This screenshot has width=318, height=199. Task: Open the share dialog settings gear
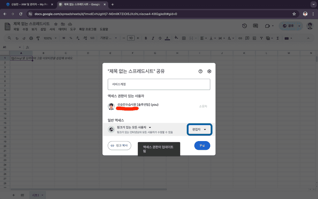point(209,71)
